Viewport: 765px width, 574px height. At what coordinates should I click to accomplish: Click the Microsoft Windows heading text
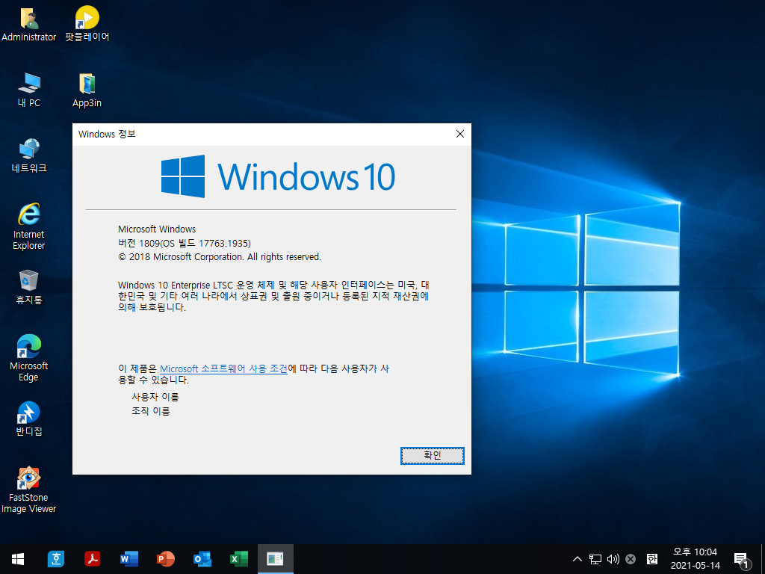pyautogui.click(x=157, y=229)
